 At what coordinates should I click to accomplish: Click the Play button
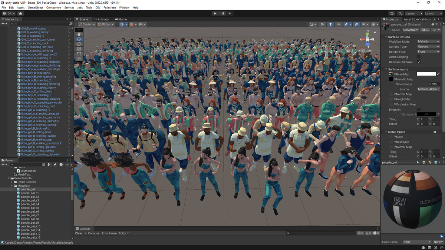click(215, 13)
